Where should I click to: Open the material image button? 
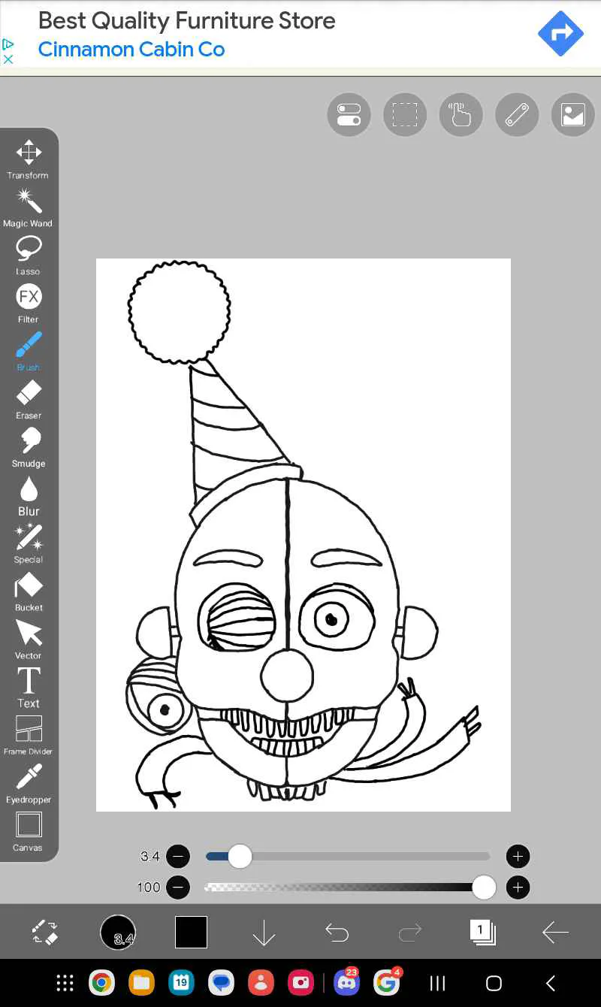point(572,115)
